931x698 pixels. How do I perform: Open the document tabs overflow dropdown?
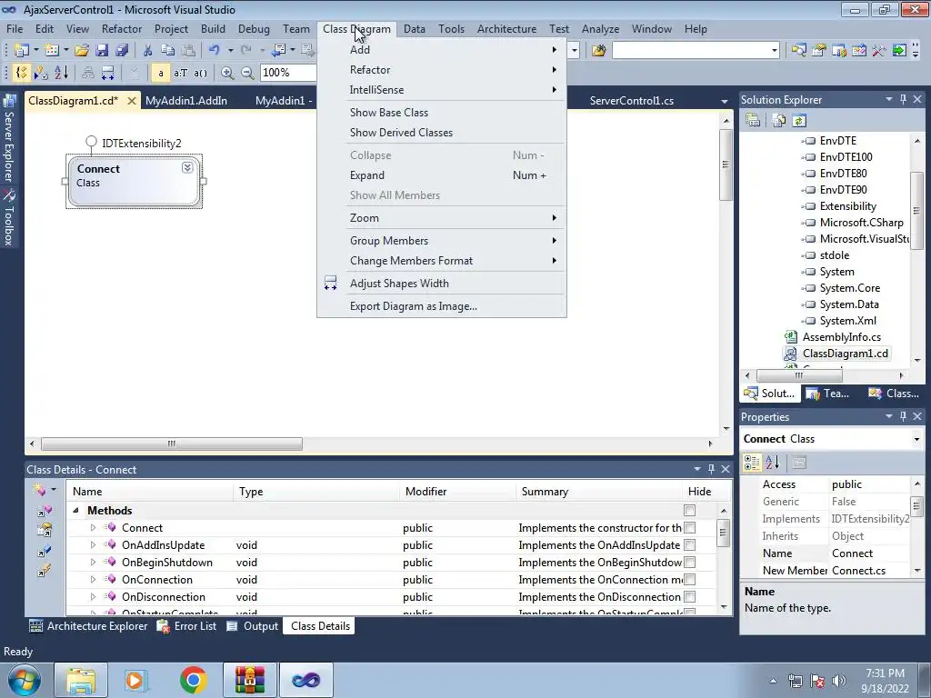(725, 102)
